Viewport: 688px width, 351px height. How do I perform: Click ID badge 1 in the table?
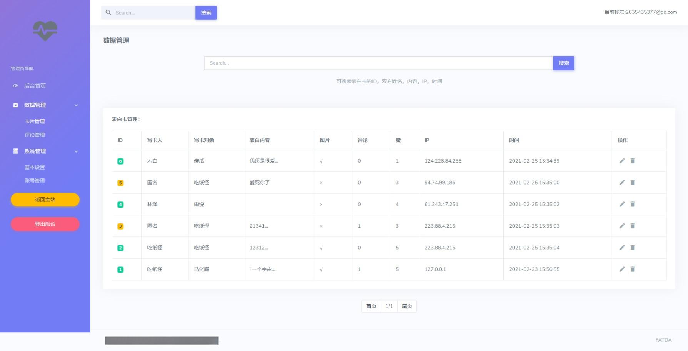click(x=120, y=269)
